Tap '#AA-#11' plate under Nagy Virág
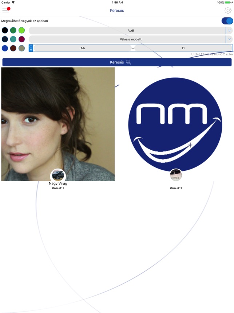This screenshot has height=313, width=234. (58, 188)
